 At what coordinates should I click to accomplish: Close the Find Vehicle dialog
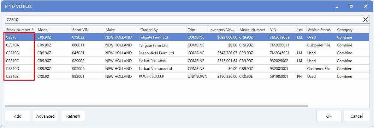(366, 6)
